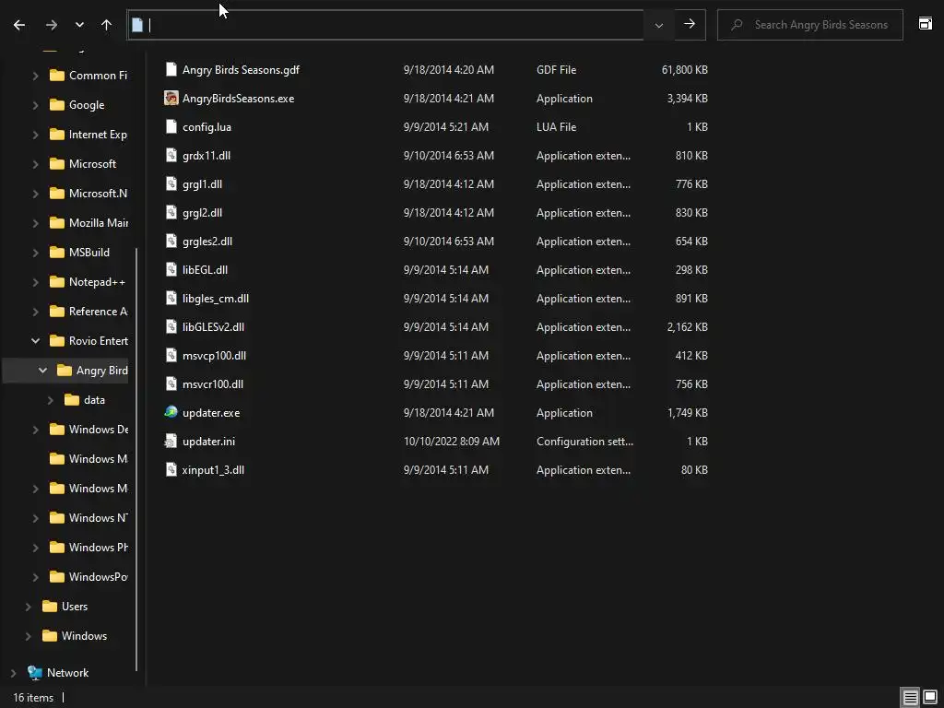Viewport: 944px width, 708px height.
Task: Click the LUA File type cell
Action: click(556, 127)
